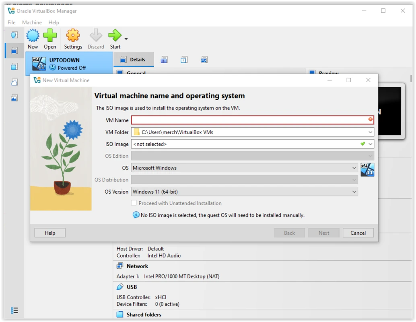Open the OS Version dropdown
Screen dimensions: 416x322
(x=354, y=192)
